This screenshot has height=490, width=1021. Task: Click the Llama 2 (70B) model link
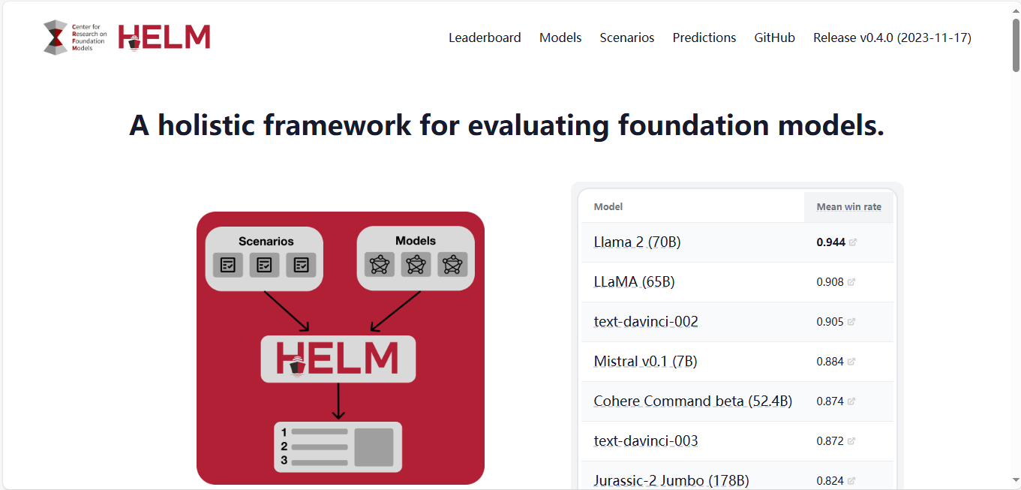638,242
